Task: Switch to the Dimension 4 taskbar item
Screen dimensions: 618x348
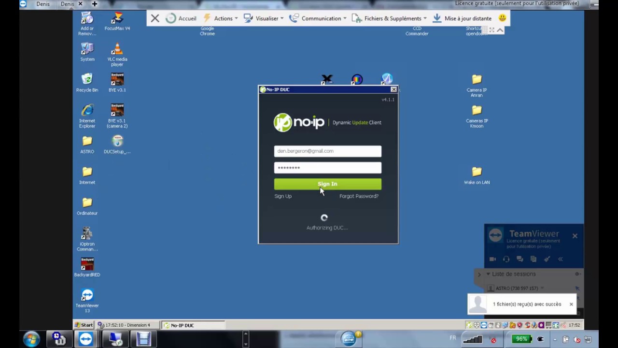Action: pyautogui.click(x=128, y=325)
